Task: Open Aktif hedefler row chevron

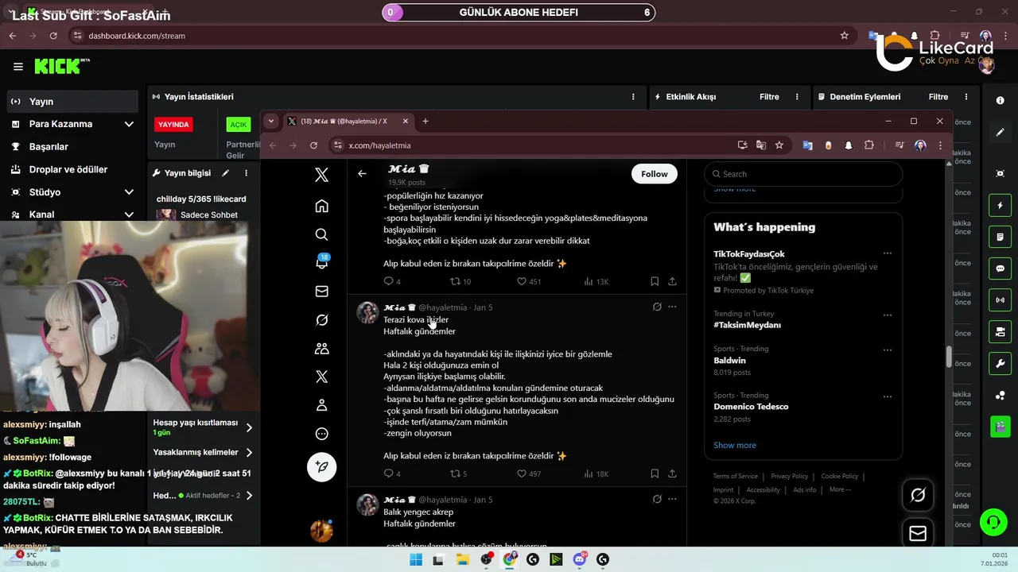Action: (x=249, y=496)
